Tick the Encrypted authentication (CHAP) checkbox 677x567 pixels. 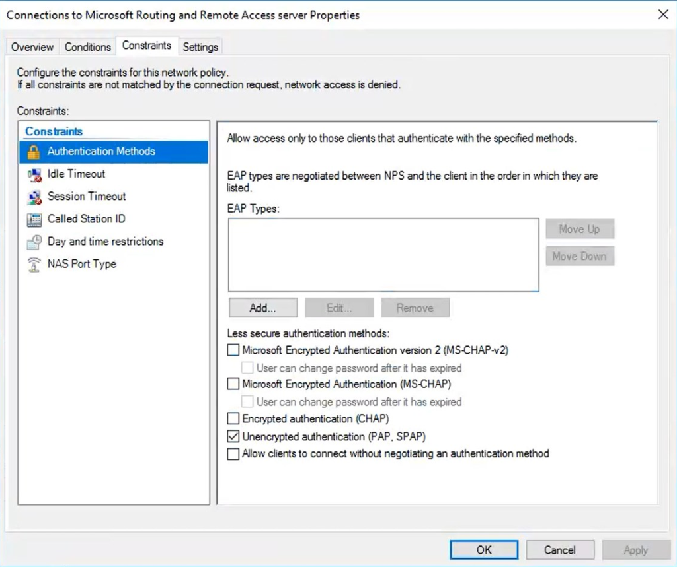(x=233, y=418)
